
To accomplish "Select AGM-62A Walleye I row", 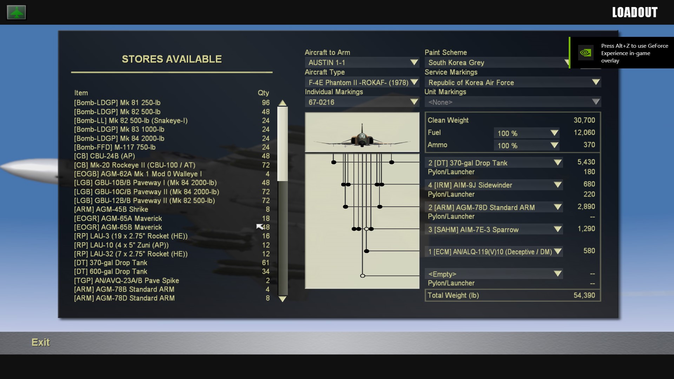I will click(172, 174).
